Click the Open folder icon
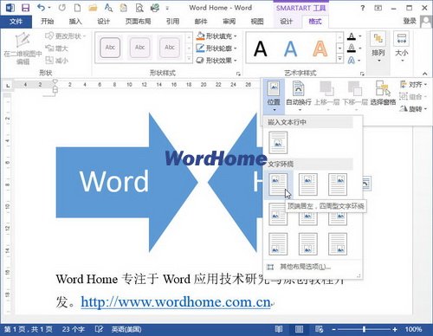This screenshot has width=433, height=336. 93,8
